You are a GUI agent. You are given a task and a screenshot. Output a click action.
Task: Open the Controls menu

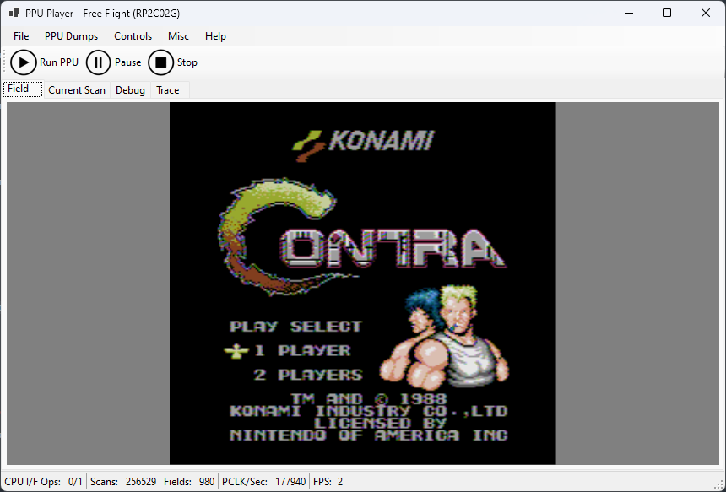tap(133, 36)
